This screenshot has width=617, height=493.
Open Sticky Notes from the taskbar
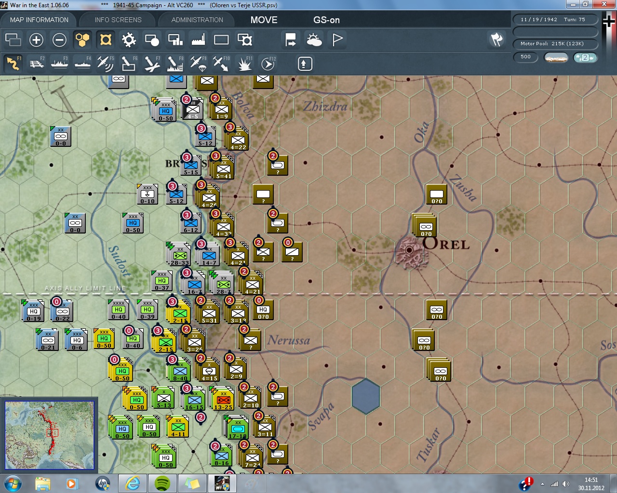click(x=192, y=483)
